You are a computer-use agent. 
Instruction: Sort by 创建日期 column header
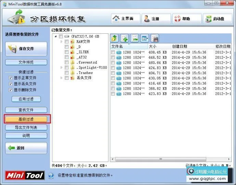tap(192, 46)
